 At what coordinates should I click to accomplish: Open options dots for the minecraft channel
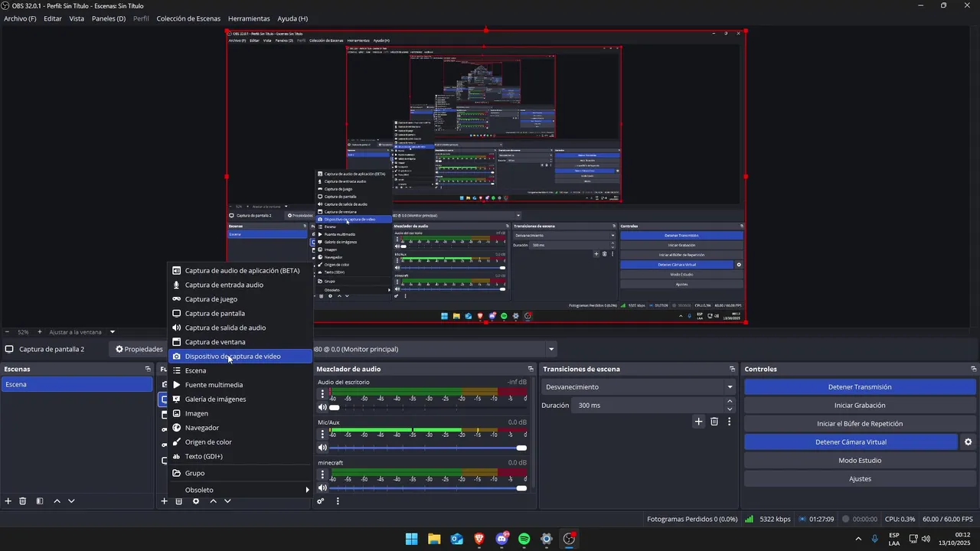(322, 474)
